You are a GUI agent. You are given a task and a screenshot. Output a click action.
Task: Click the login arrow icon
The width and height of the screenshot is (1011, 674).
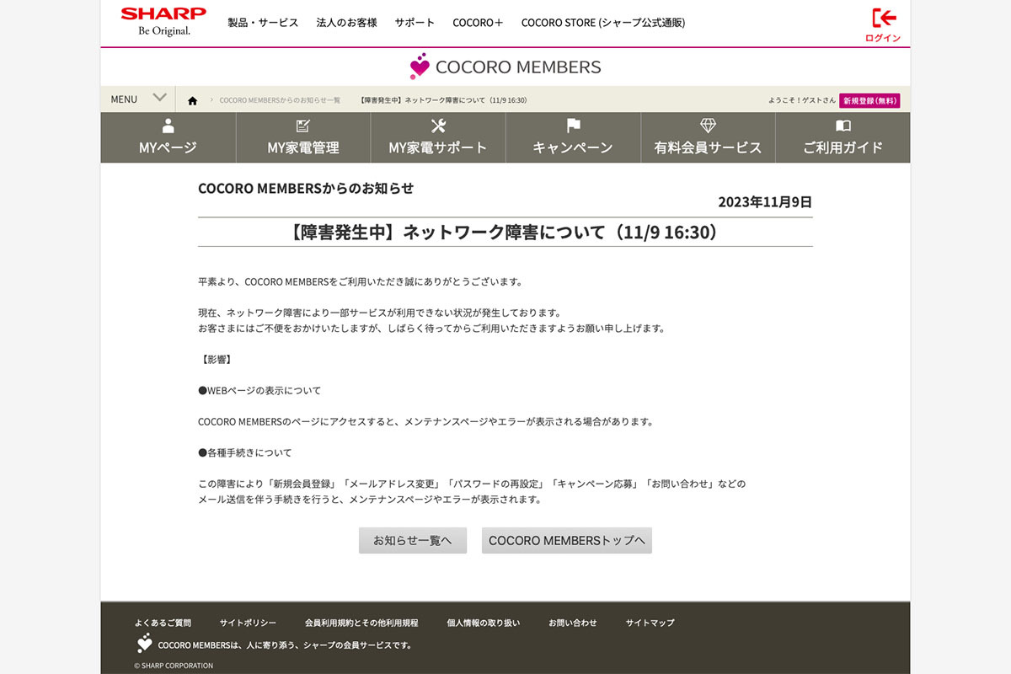click(884, 18)
